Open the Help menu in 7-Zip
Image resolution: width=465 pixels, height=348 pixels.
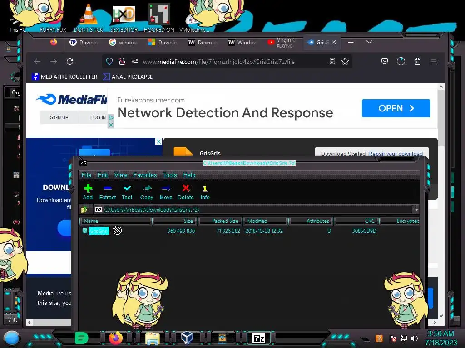[189, 175]
